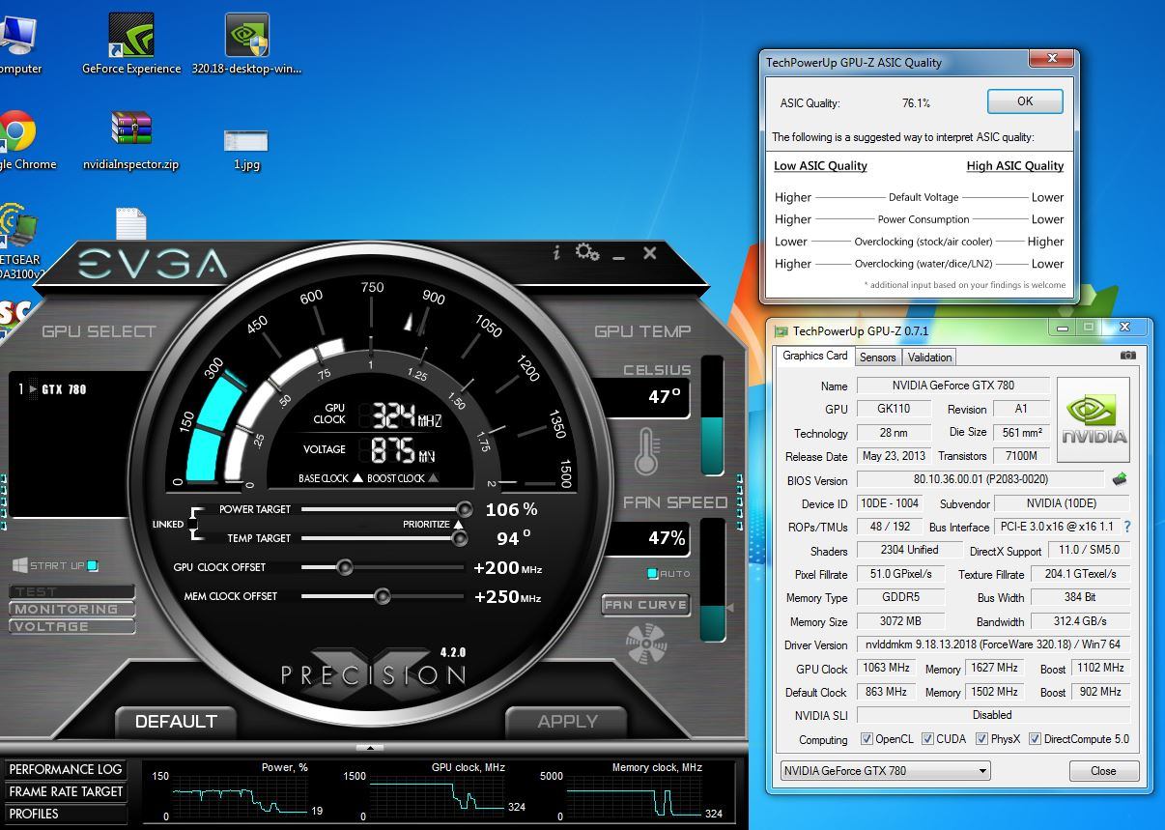Click the Prioritize triangle for temp target
This screenshot has width=1165, height=830.
tap(459, 525)
